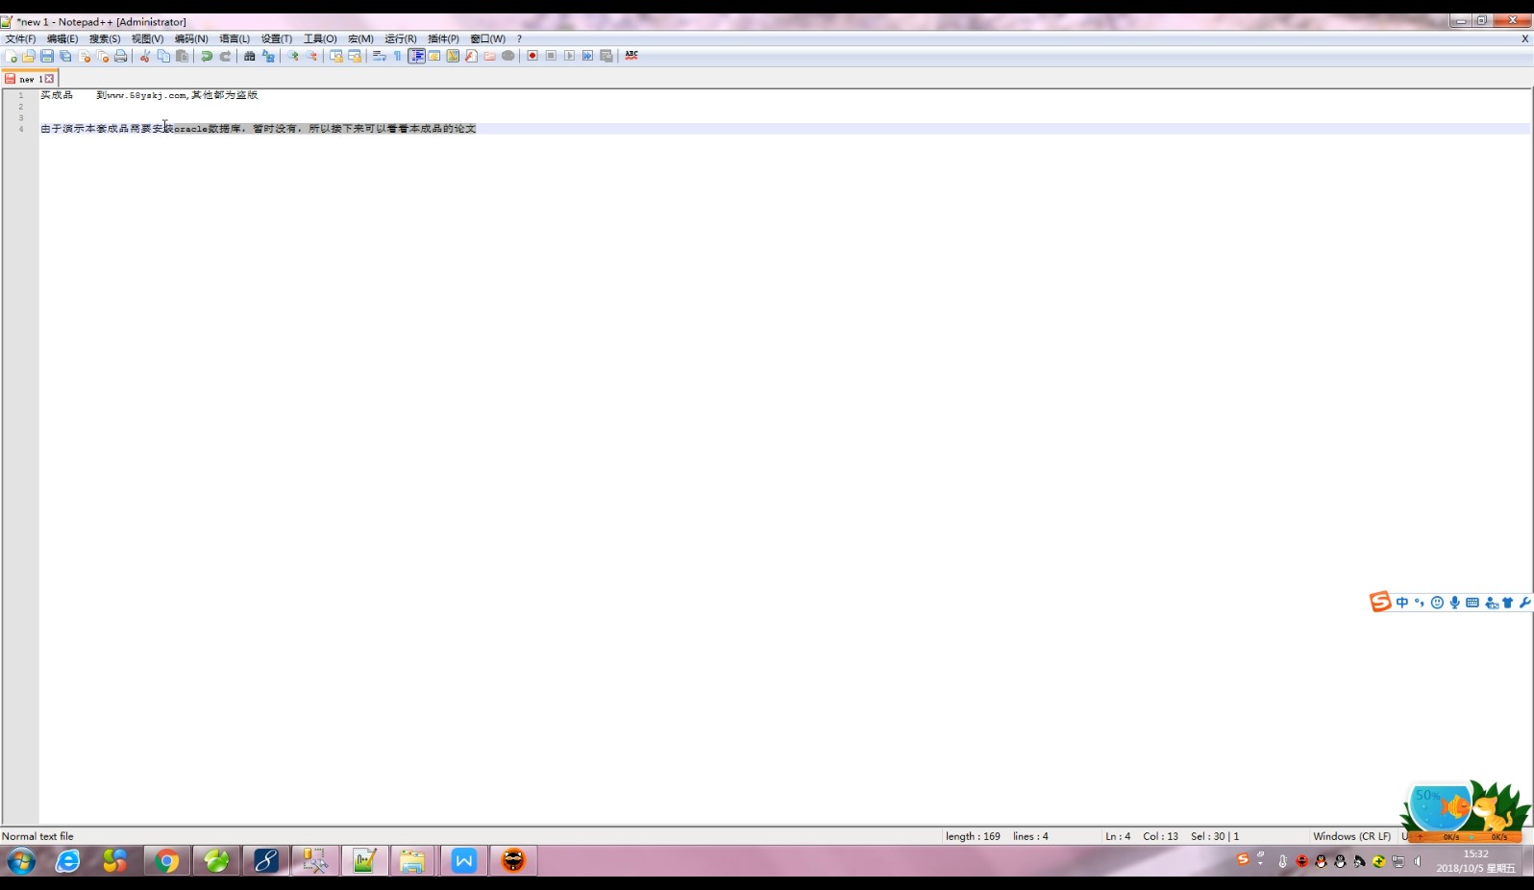Click the user-defined language toolbar icon
Viewport: 1534px width, 890px height.
[434, 56]
